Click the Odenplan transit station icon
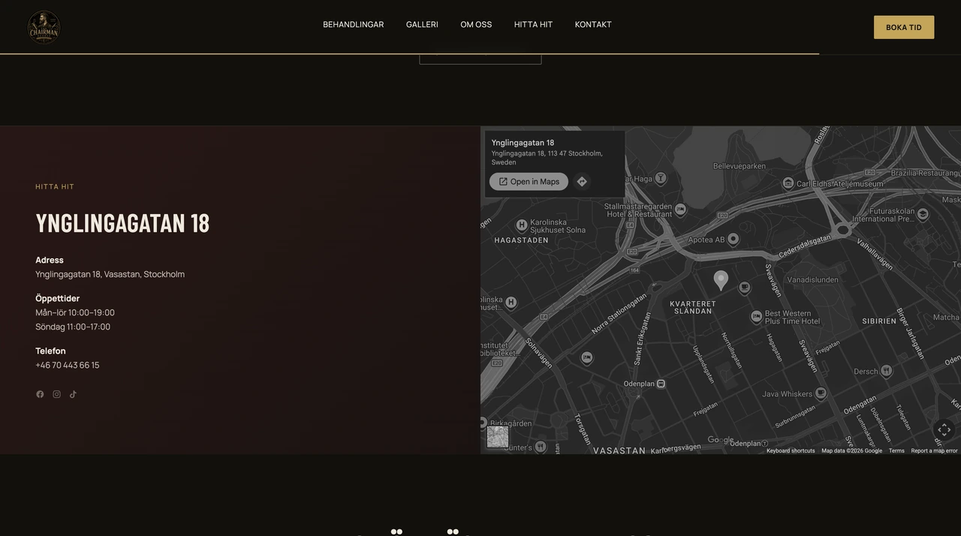This screenshot has width=961, height=536. (661, 384)
